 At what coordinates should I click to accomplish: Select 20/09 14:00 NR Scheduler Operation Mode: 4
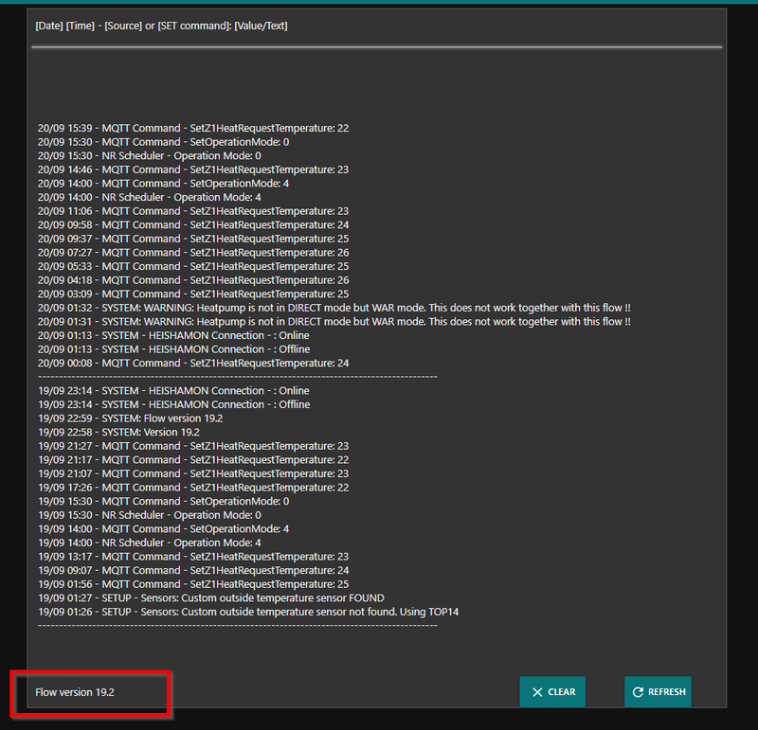(150, 197)
